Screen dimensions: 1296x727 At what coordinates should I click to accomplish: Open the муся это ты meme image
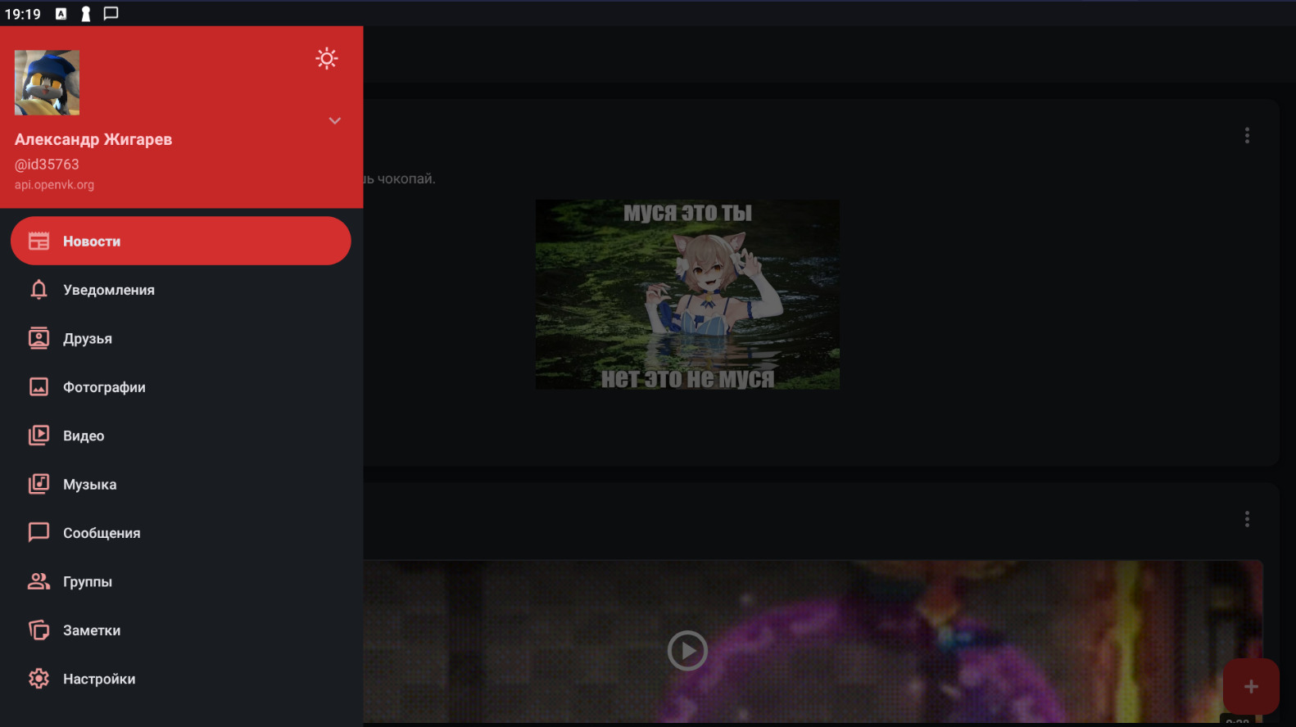pyautogui.click(x=687, y=295)
